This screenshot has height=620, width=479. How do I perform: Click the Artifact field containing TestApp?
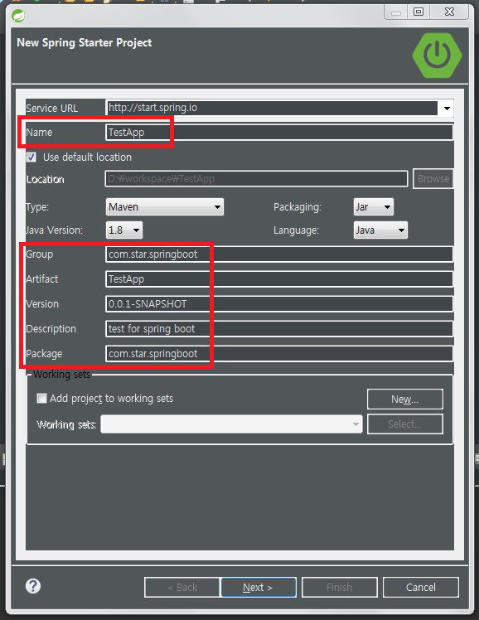point(279,279)
